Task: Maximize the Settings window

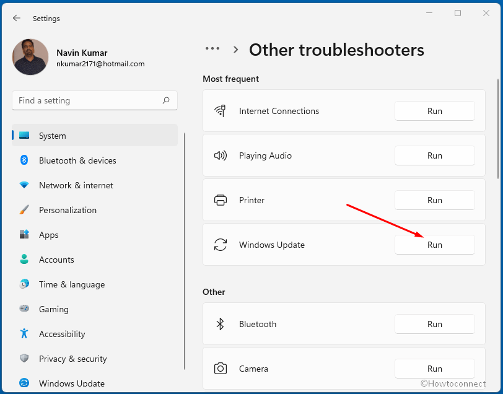Action: point(458,13)
